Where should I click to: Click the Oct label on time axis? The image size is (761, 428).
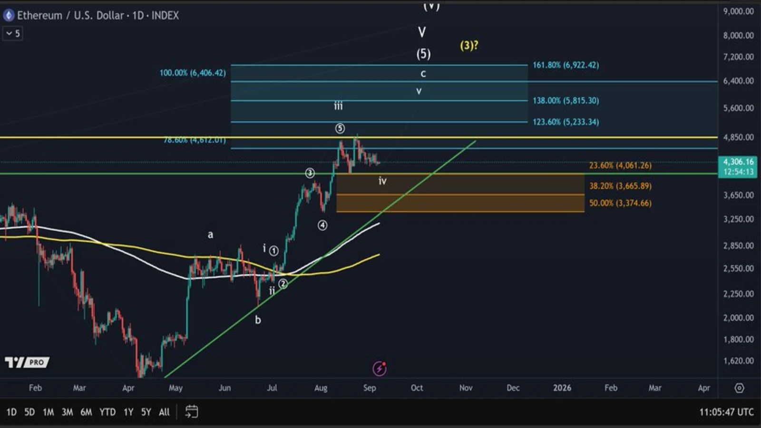click(417, 388)
